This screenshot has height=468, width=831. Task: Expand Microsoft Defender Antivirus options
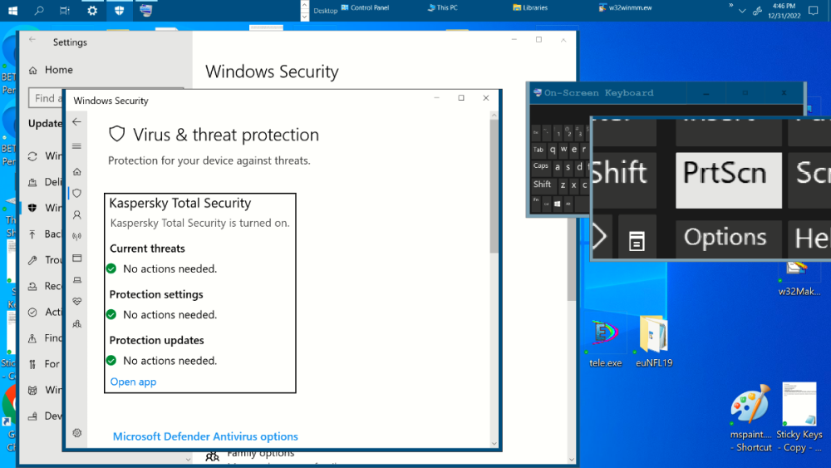205,436
